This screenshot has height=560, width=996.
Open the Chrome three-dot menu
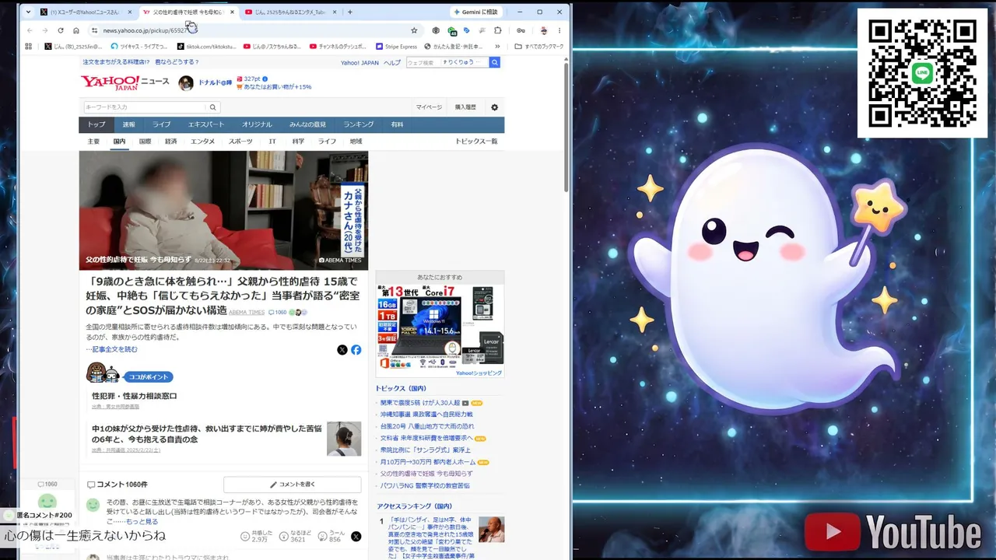tap(560, 30)
